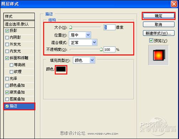Viewport: 179px width, 139px height.
Task: Select 混合选项:默认 blending options entry
Action: (x=19, y=24)
